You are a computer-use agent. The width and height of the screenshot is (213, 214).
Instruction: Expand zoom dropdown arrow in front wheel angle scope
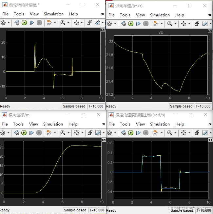click(68, 23)
